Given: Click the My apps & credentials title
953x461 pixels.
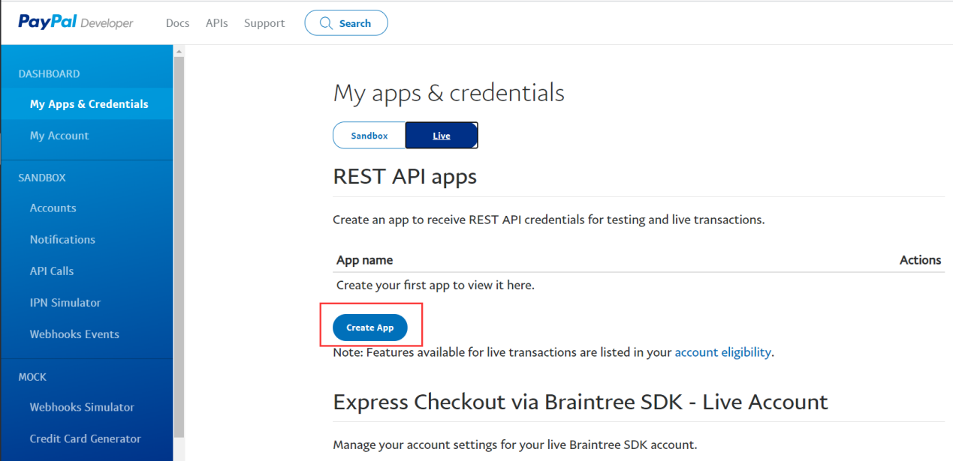Looking at the screenshot, I should pyautogui.click(x=449, y=93).
